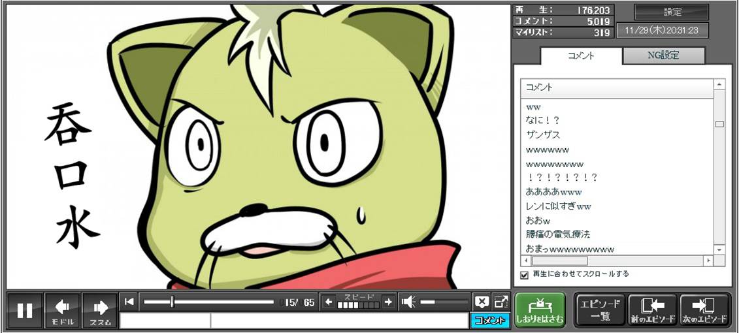The width and height of the screenshot is (739, 333).
Task: Click the video seek bar
Action: pos(208,302)
